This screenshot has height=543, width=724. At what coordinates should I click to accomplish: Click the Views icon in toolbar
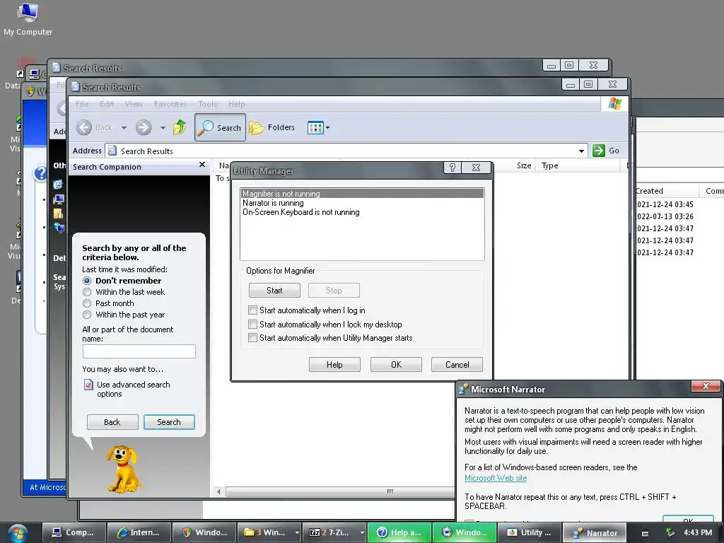coord(315,127)
